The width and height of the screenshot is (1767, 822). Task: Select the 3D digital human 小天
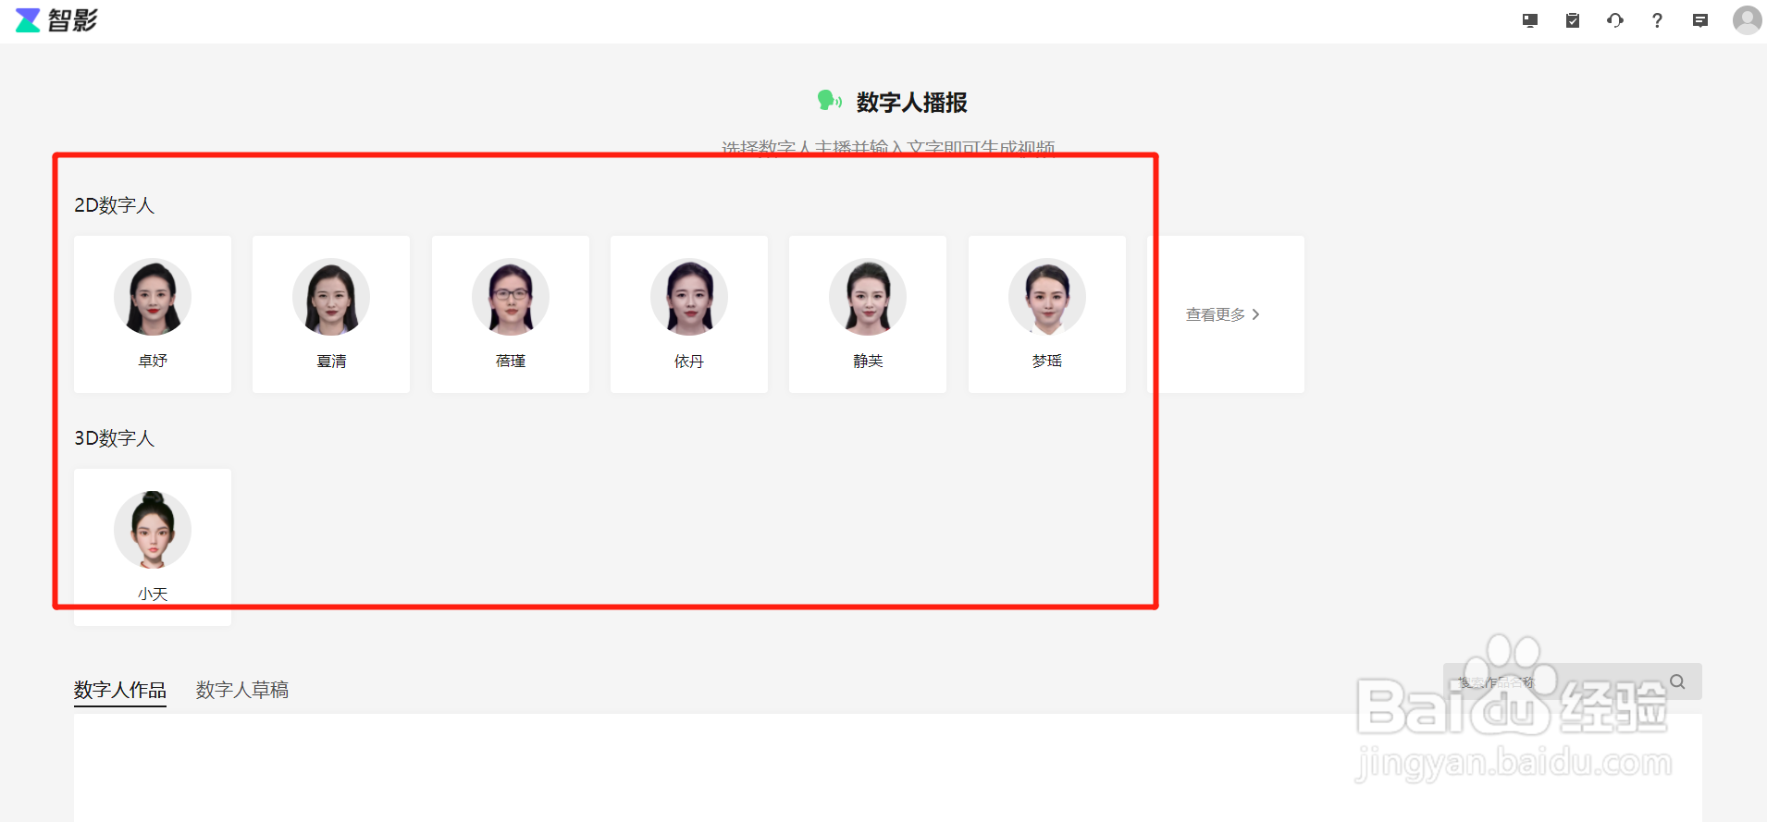pyautogui.click(x=153, y=547)
